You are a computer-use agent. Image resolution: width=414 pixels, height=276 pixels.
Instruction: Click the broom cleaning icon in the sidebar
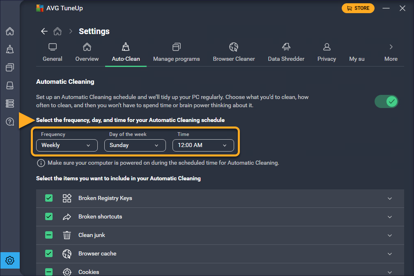(x=10, y=49)
